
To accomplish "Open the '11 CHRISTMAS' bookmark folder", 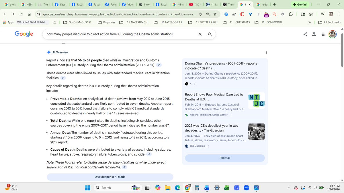I will (x=236, y=22).
